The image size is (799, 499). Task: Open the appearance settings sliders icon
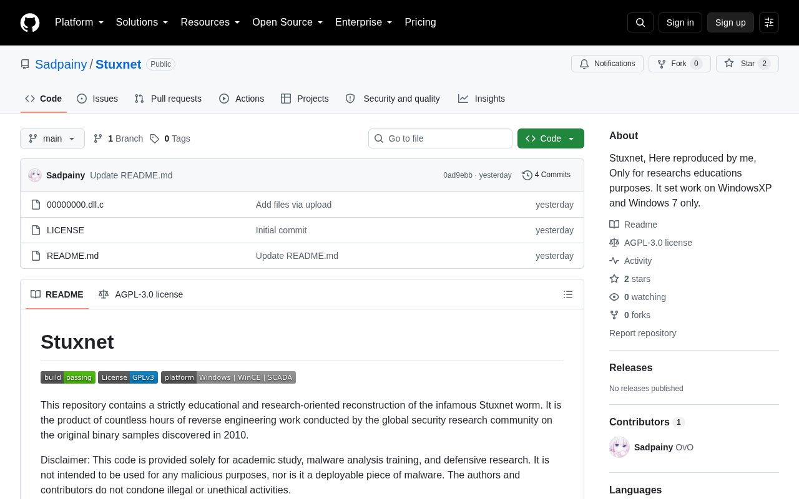(769, 22)
